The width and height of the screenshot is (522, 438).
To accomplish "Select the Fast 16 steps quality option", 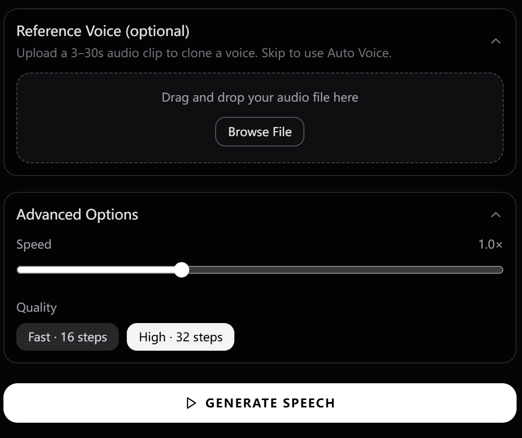I will [67, 337].
